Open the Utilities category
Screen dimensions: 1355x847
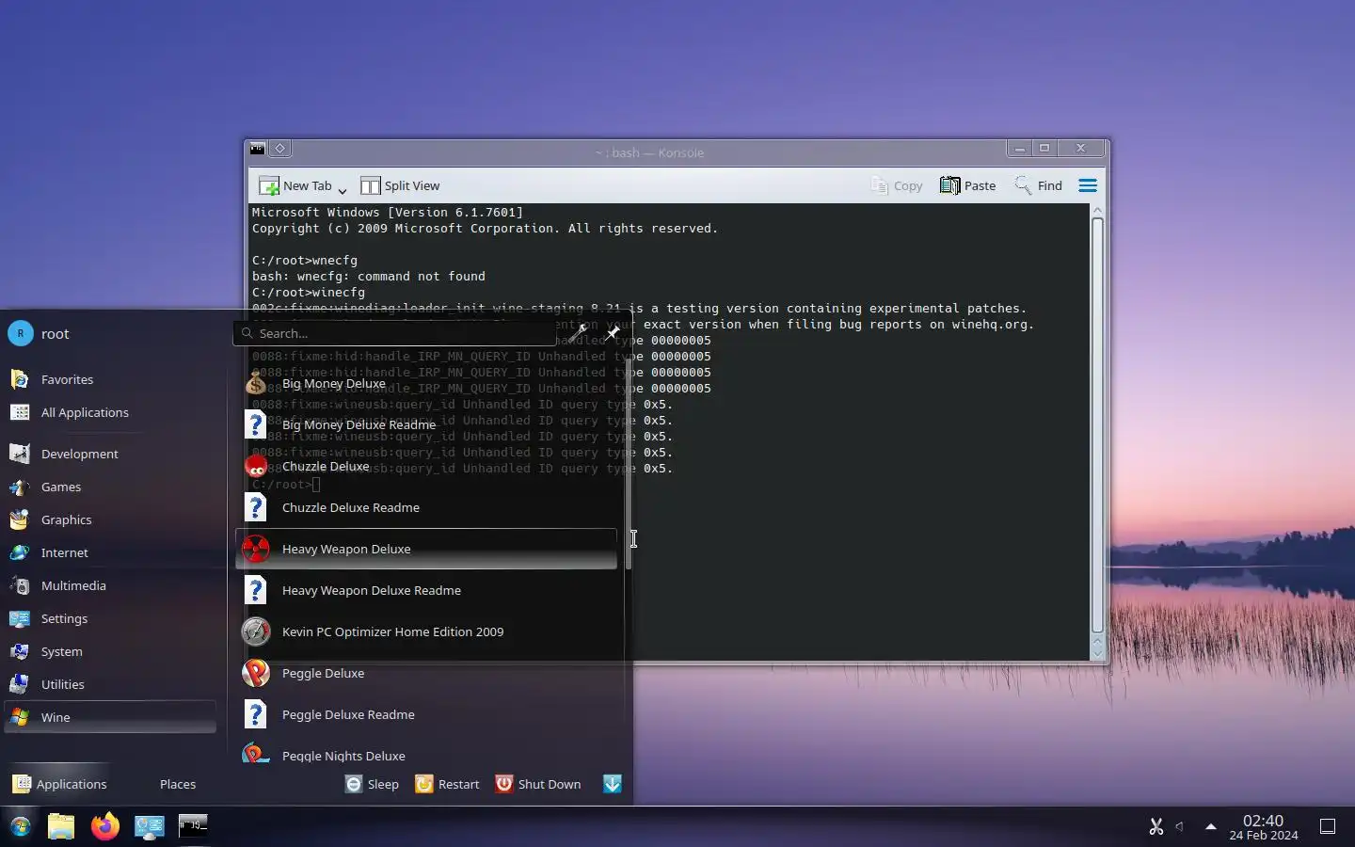(x=110, y=684)
